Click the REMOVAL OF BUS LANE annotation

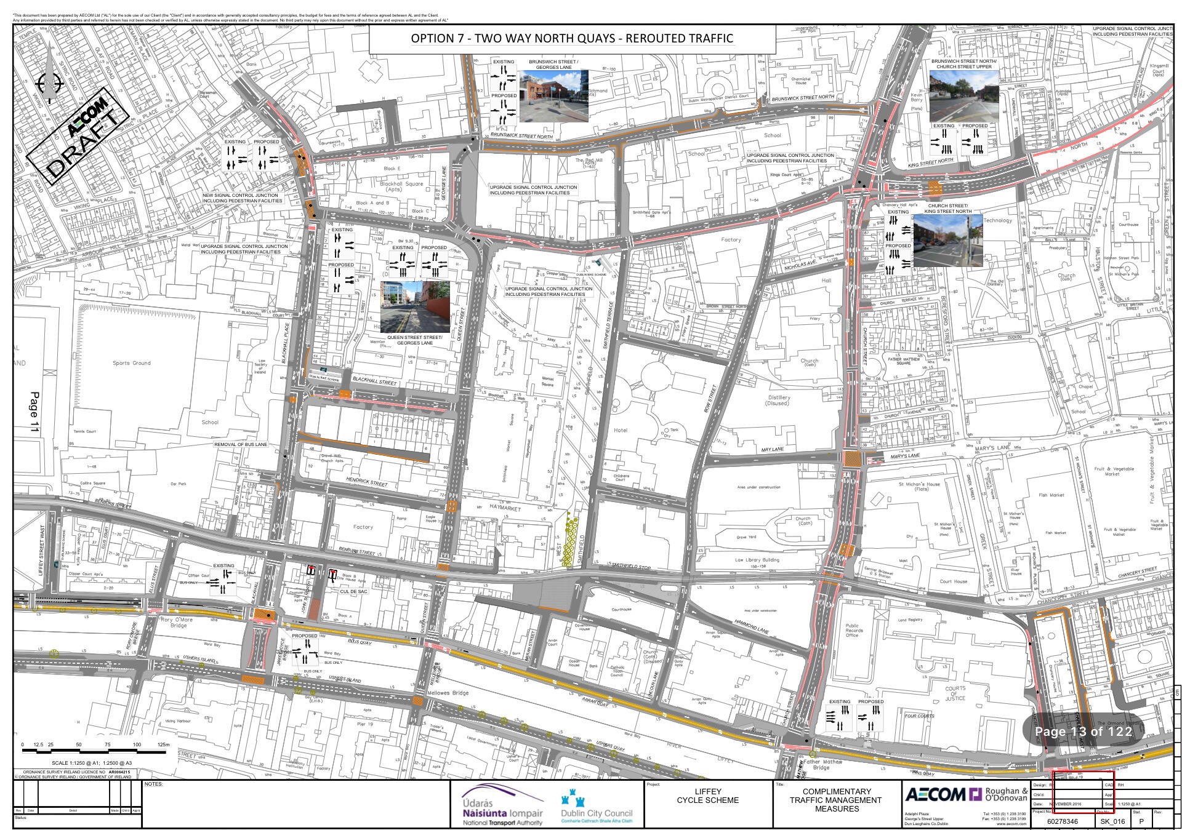(x=241, y=444)
